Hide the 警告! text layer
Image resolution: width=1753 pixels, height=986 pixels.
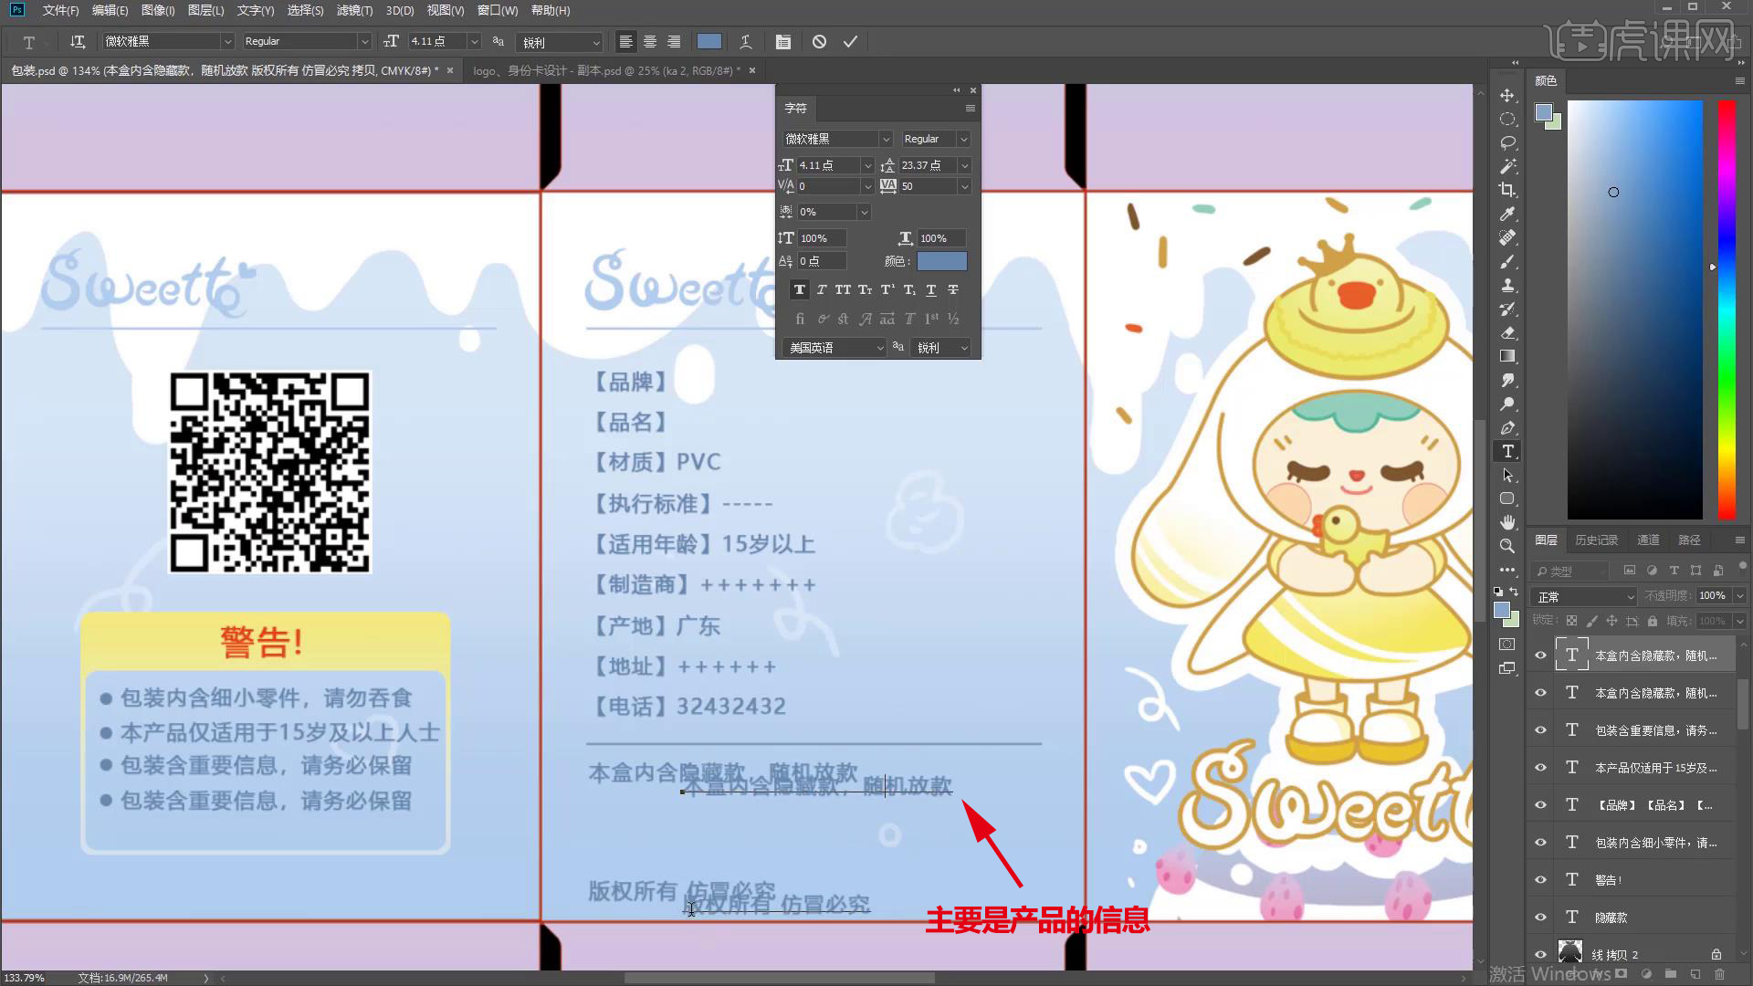click(1540, 880)
